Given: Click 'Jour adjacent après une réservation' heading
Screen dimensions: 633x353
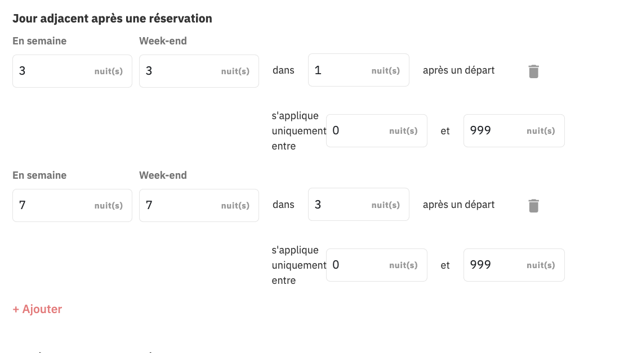Looking at the screenshot, I should (112, 19).
